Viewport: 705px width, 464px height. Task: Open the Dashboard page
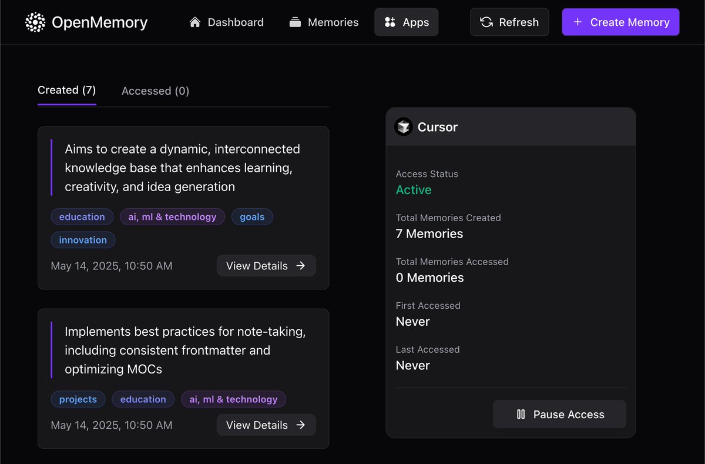(227, 22)
